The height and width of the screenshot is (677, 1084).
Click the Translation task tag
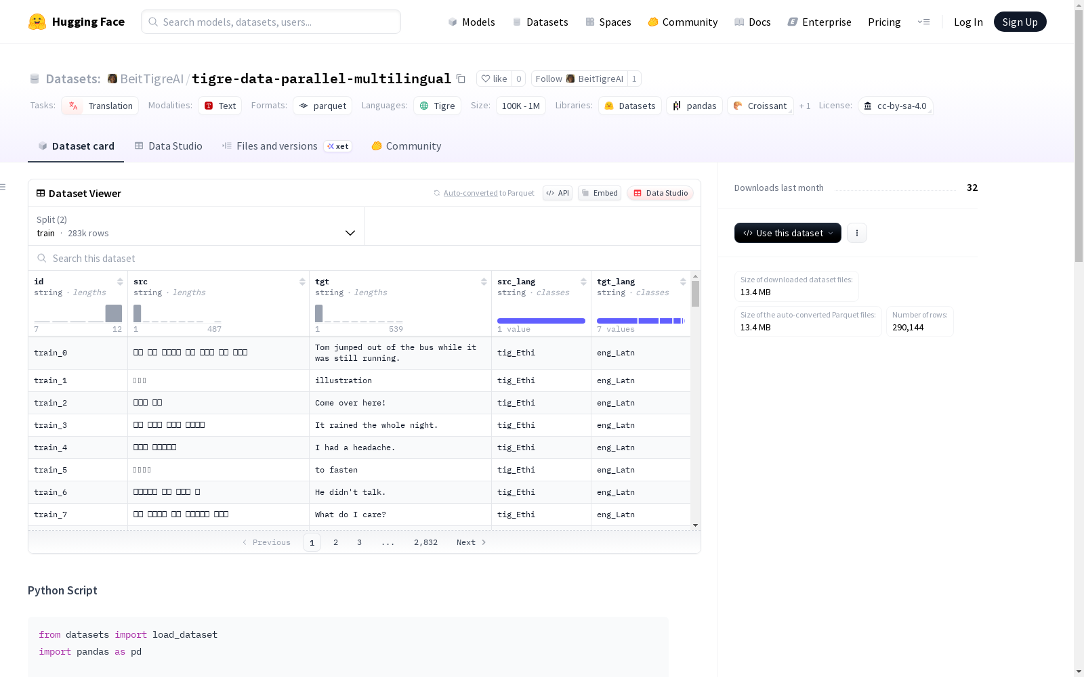tap(100, 106)
